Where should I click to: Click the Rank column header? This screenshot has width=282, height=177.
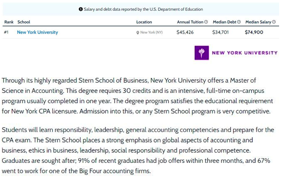(x=9, y=22)
